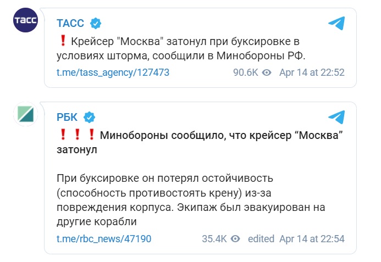381x262 pixels.
Task: Click the 90.6K view count
Action: (246, 73)
